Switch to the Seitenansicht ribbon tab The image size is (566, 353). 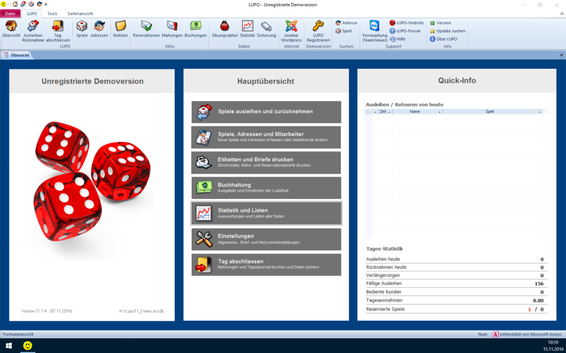(x=81, y=14)
